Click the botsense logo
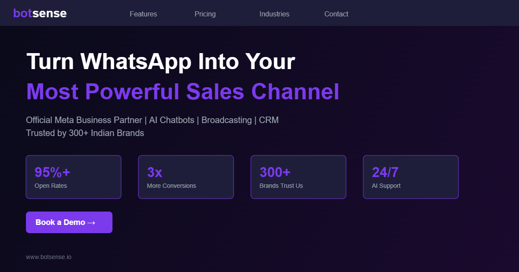519x272 pixels. pyautogui.click(x=40, y=13)
